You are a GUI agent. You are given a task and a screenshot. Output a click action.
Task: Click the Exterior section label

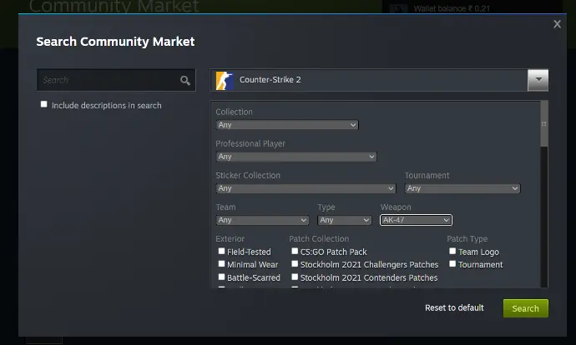230,238
